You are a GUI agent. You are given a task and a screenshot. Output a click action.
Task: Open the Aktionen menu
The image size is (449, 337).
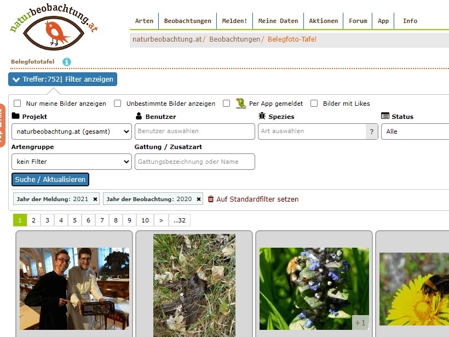(323, 21)
